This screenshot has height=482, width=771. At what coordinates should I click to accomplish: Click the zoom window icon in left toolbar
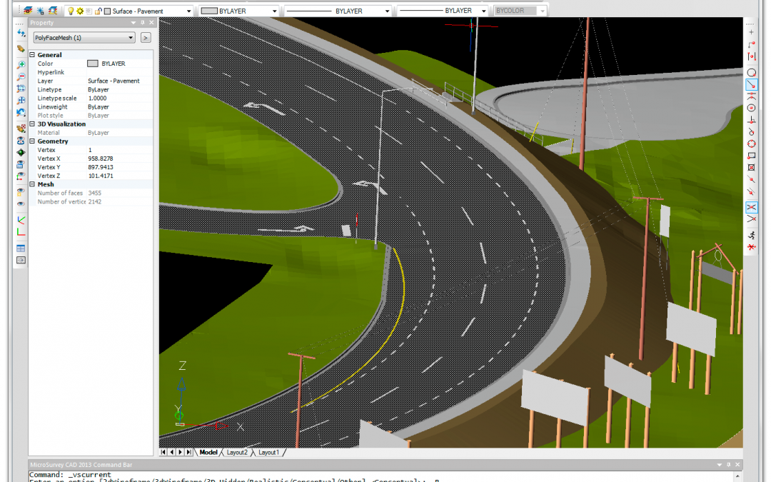pyautogui.click(x=21, y=89)
